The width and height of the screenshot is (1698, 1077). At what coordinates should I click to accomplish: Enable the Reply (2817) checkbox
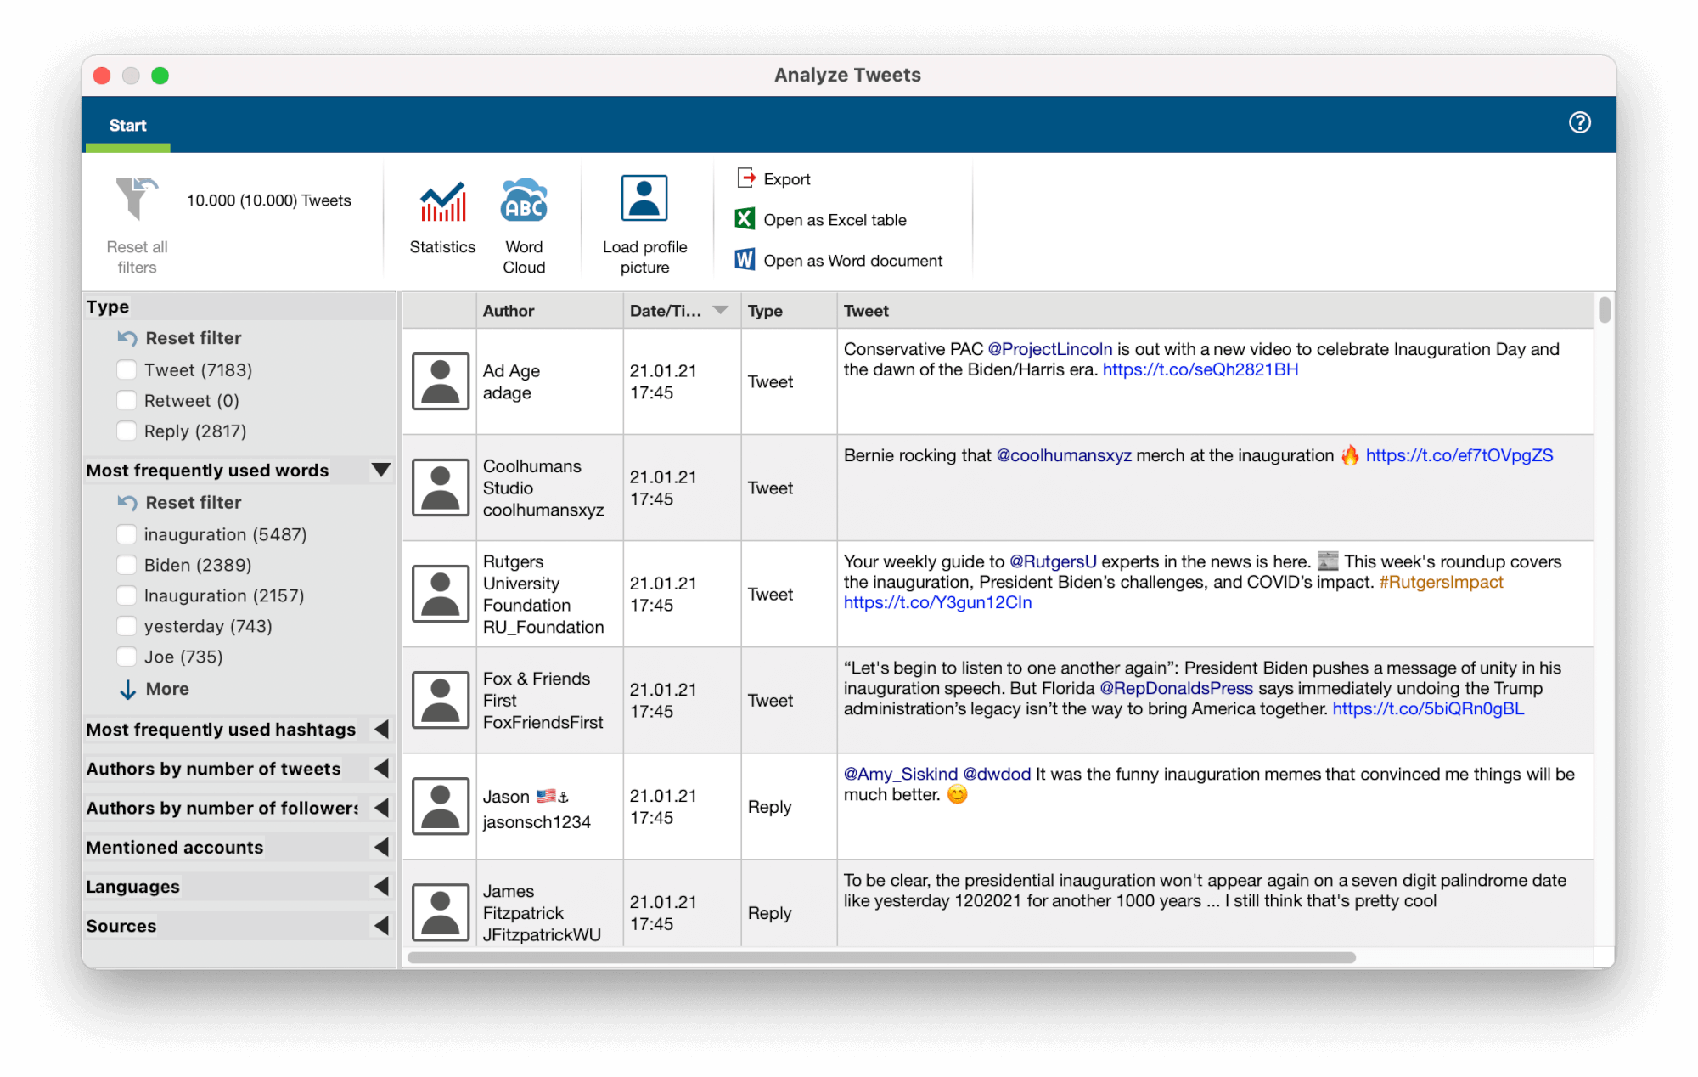pyautogui.click(x=127, y=431)
